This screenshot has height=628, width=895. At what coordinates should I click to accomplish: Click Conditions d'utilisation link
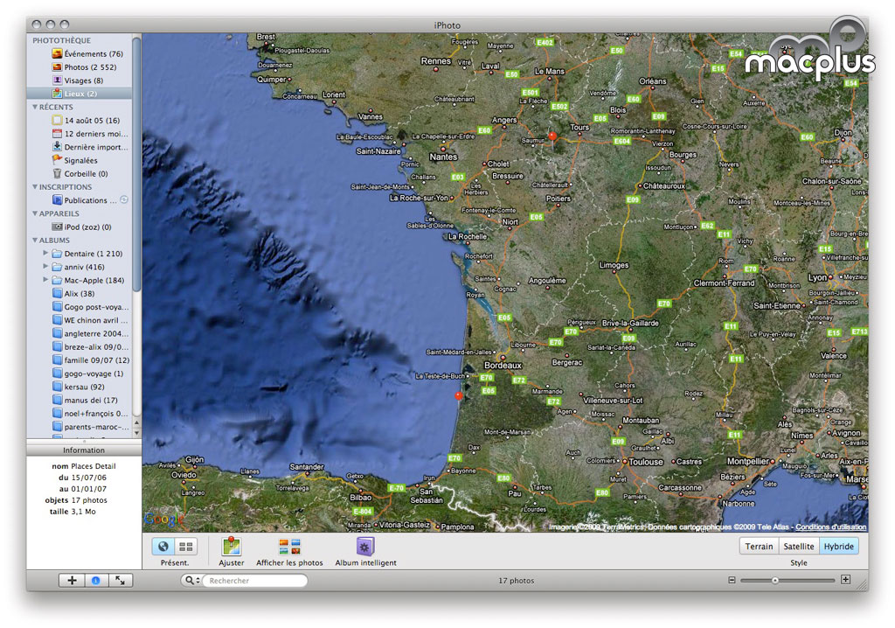[831, 527]
